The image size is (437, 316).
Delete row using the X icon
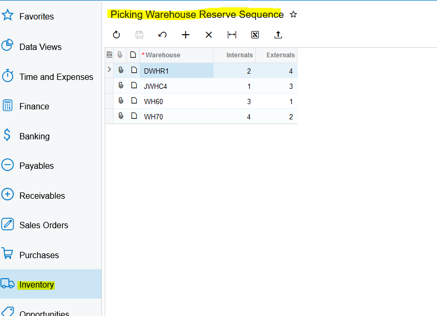point(209,35)
